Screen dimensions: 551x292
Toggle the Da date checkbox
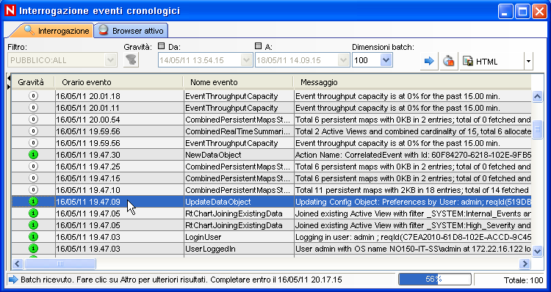pyautogui.click(x=162, y=45)
